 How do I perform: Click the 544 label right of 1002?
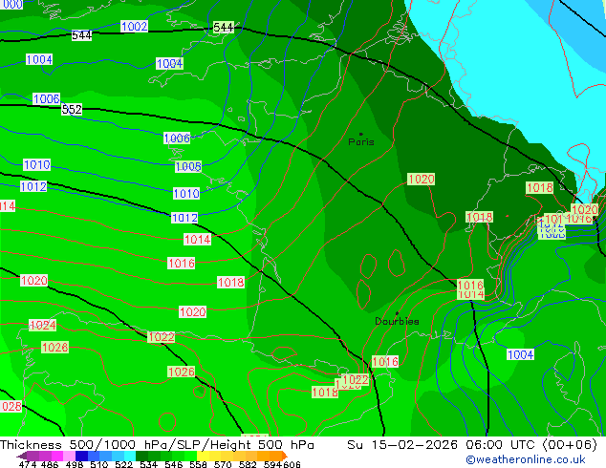coord(224,28)
